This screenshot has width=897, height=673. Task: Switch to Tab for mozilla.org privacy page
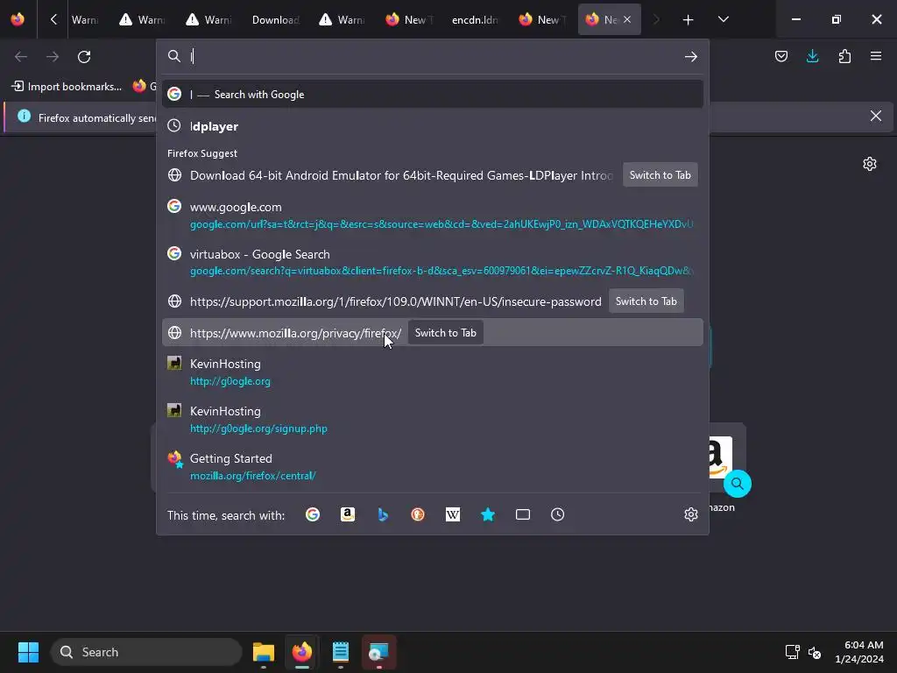(x=445, y=332)
